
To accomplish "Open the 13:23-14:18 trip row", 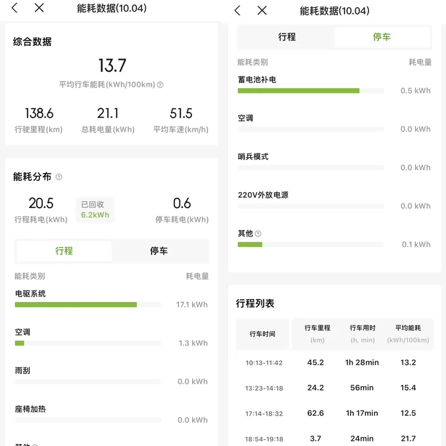I will point(334,388).
